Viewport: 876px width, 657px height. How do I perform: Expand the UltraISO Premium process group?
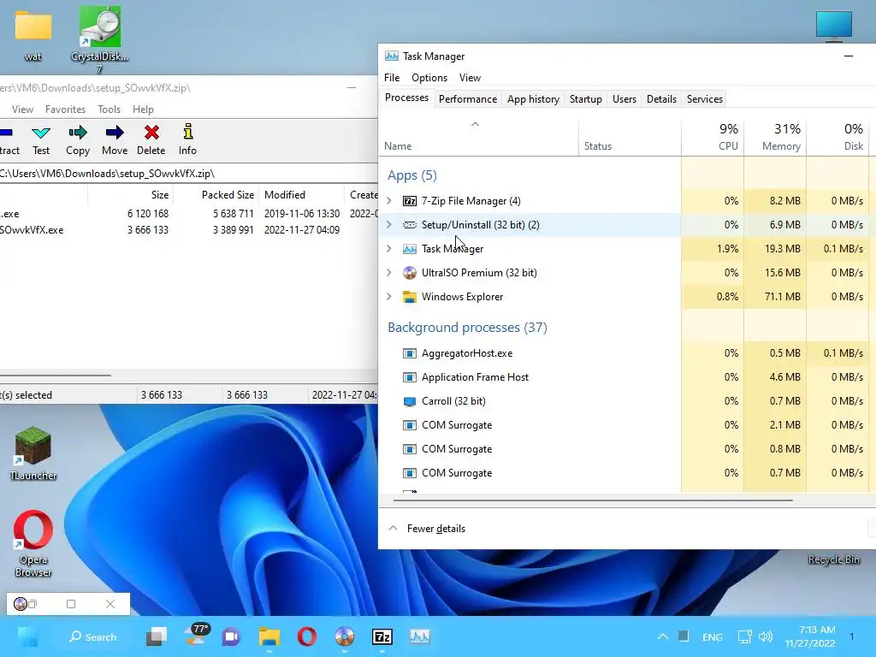(389, 273)
